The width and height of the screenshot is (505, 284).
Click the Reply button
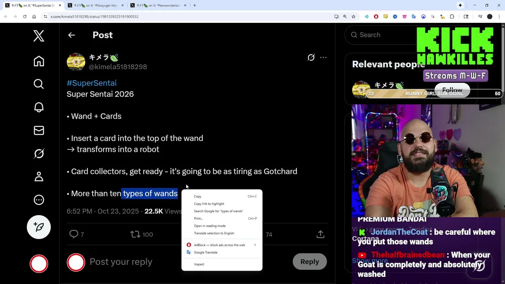(310, 262)
